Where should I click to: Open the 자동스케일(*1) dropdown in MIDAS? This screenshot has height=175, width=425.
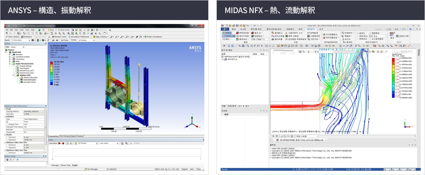[260, 39]
